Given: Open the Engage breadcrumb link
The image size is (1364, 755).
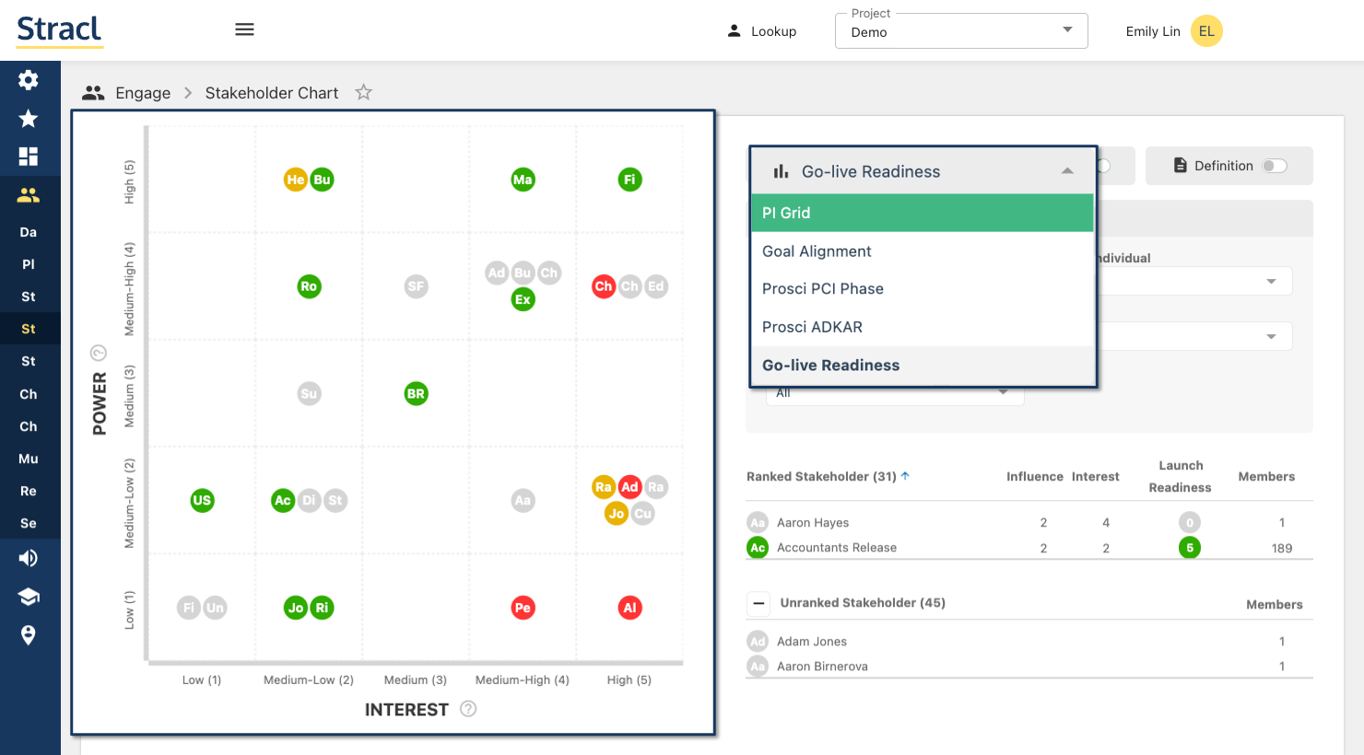Looking at the screenshot, I should click(x=143, y=93).
